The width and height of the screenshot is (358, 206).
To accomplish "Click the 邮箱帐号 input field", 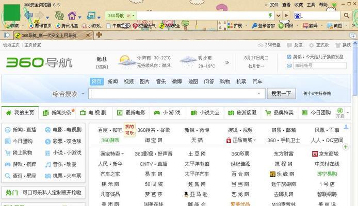I will [319, 65].
